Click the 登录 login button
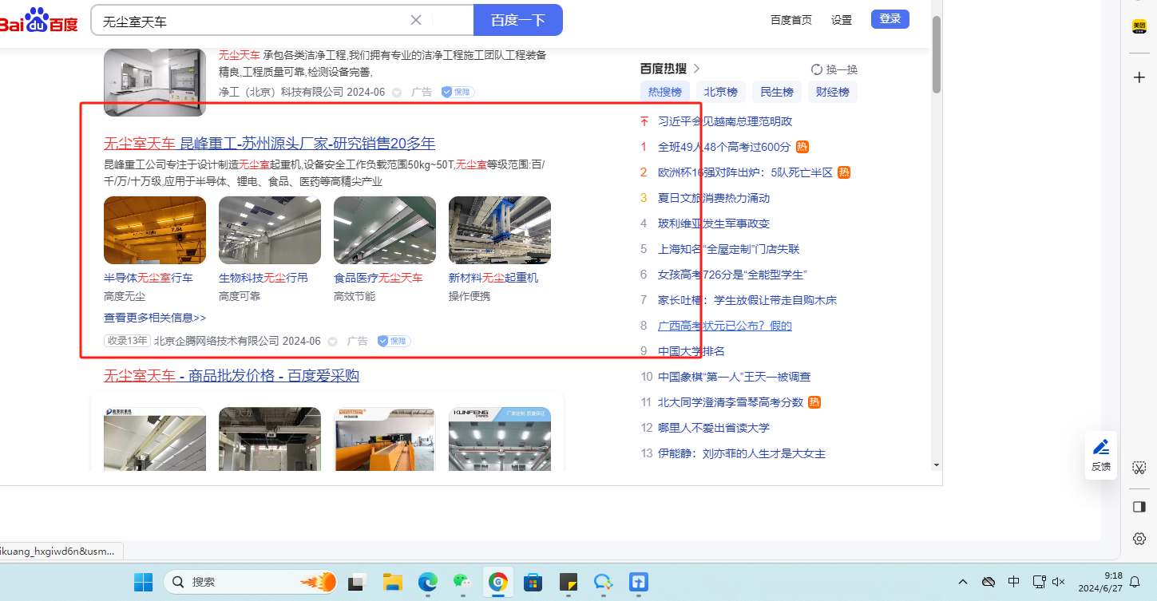Screen dimensions: 1157x601 [890, 19]
